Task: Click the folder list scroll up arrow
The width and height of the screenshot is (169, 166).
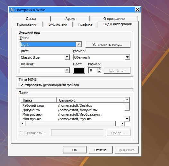Action: (127, 100)
